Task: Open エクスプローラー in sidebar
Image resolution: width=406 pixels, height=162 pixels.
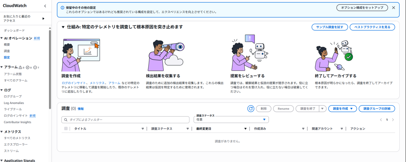Action: pos(16,144)
